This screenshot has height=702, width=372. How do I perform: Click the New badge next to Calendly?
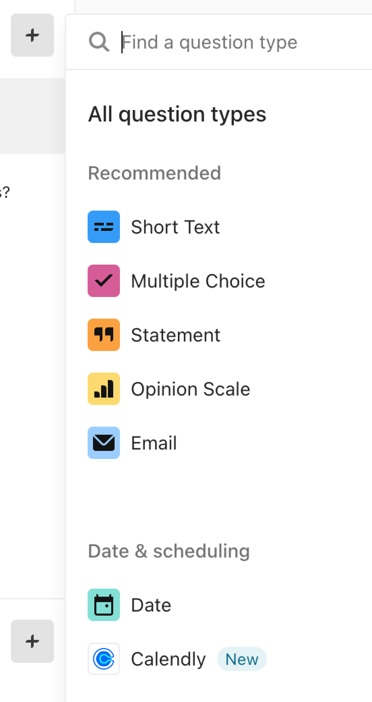point(242,659)
